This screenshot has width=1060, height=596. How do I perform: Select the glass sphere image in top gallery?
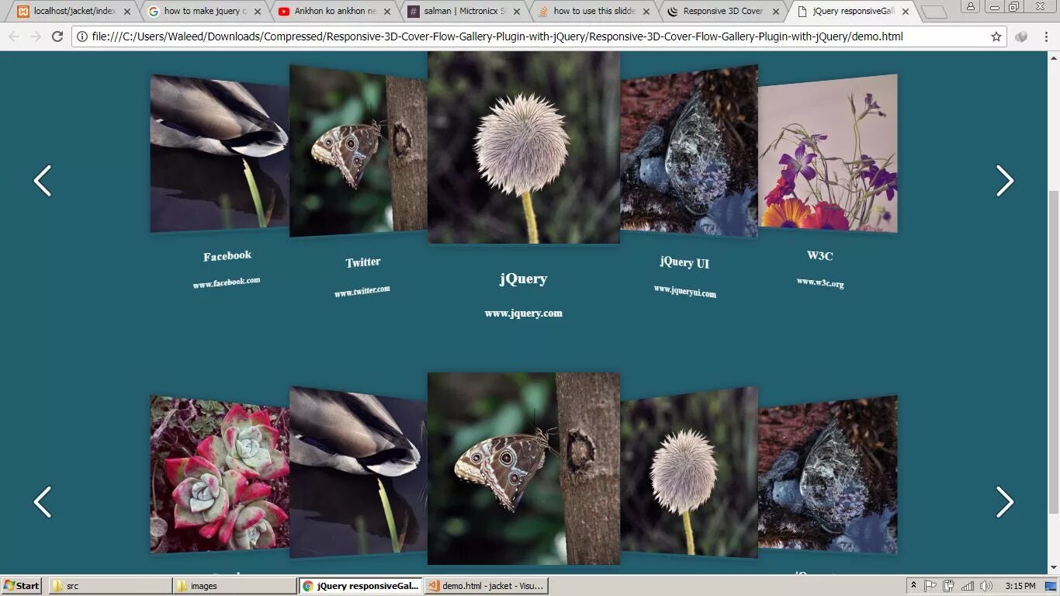click(x=689, y=151)
